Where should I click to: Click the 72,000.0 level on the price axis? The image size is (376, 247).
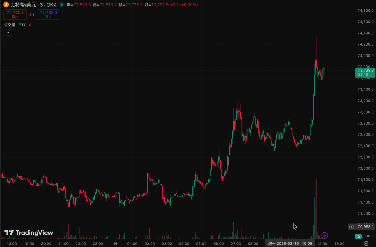pyautogui.click(x=365, y=168)
